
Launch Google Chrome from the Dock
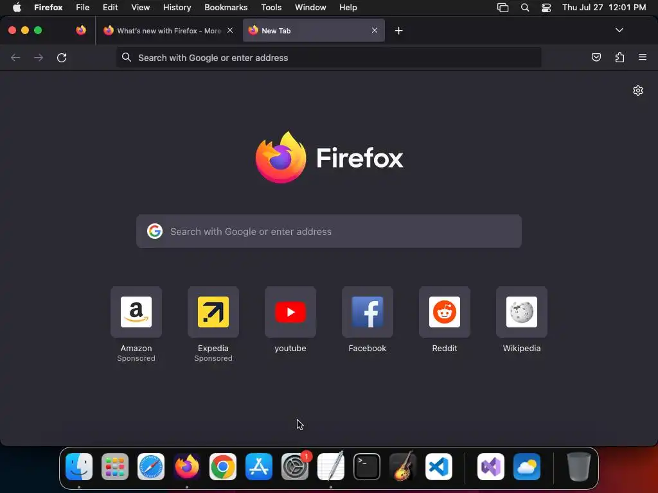pos(223,466)
